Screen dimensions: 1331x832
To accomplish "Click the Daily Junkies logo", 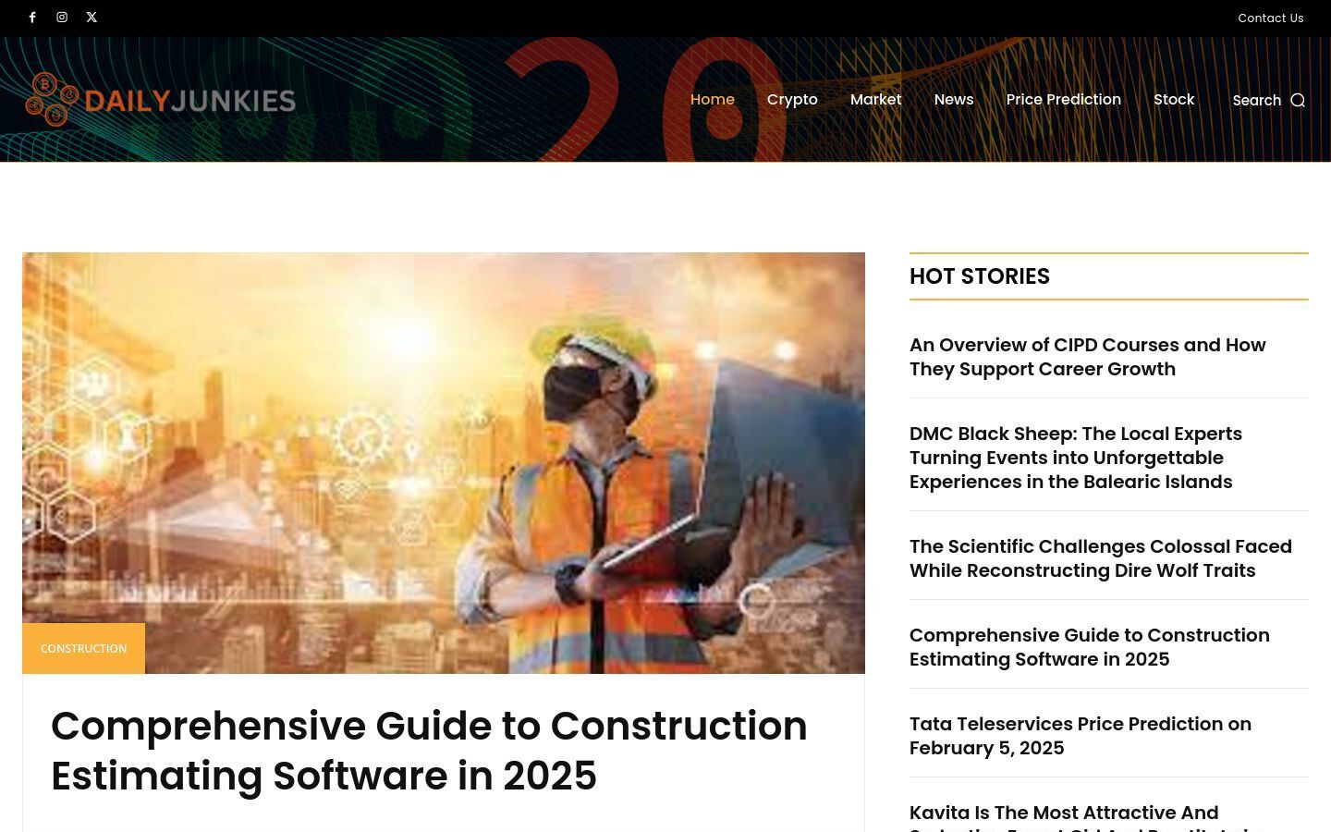I will 160,99.
